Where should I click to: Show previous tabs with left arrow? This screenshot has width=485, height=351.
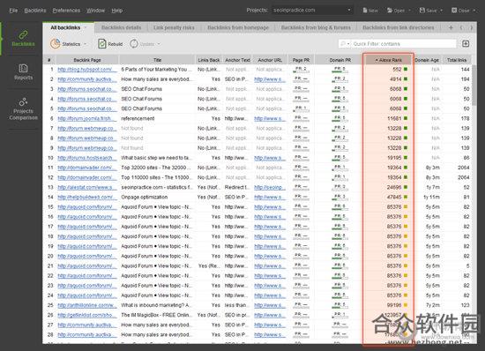[461, 27]
